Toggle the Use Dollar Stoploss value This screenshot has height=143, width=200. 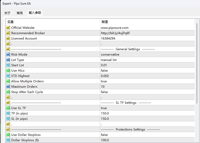pos(104,135)
